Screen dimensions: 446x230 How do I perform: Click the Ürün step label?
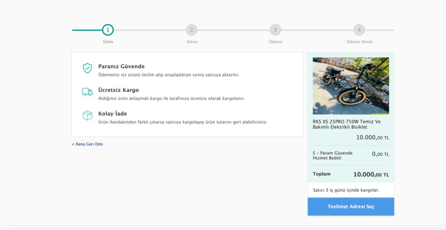tap(108, 42)
